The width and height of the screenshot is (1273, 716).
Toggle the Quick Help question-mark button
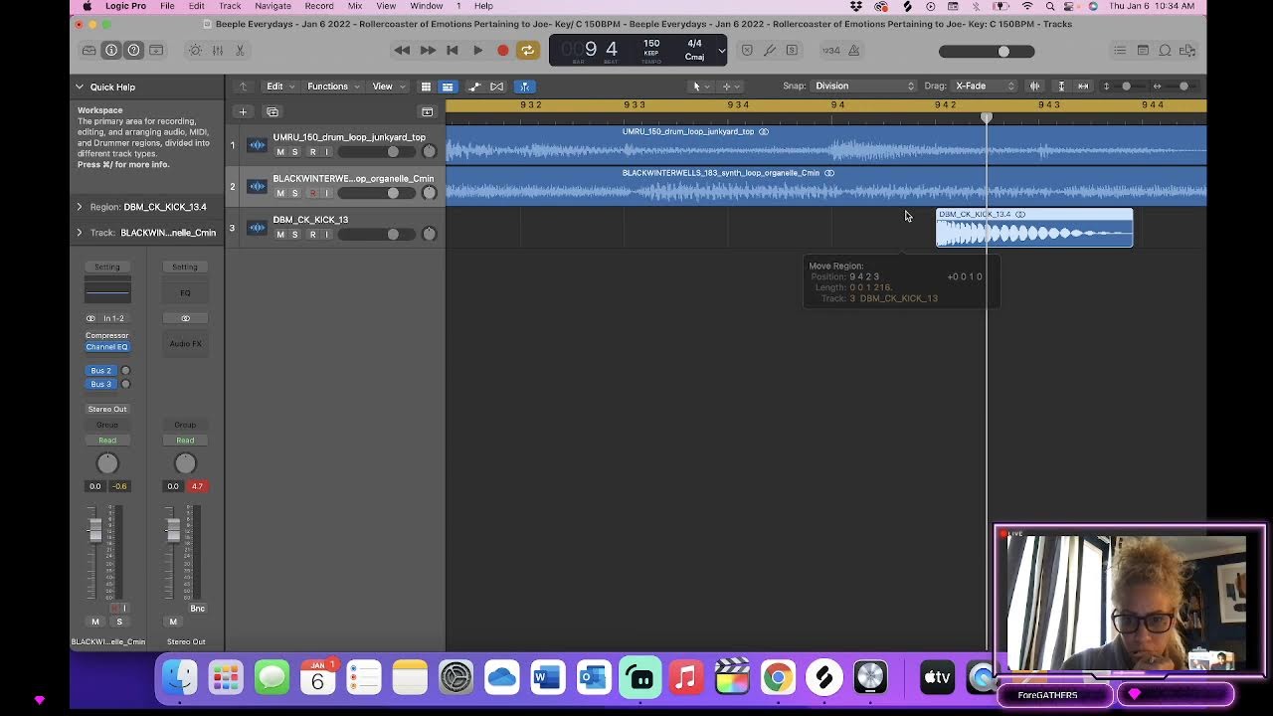133,50
